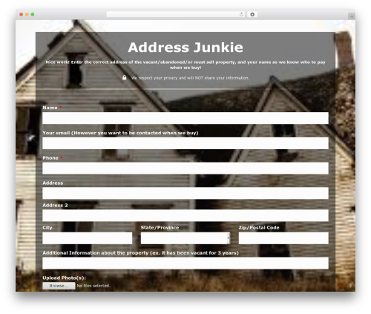Select the City input field

pyautogui.click(x=88, y=238)
